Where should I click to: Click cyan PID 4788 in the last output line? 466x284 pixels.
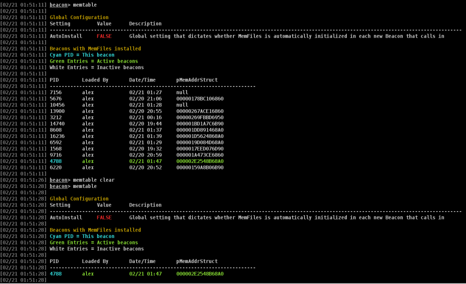56,274
